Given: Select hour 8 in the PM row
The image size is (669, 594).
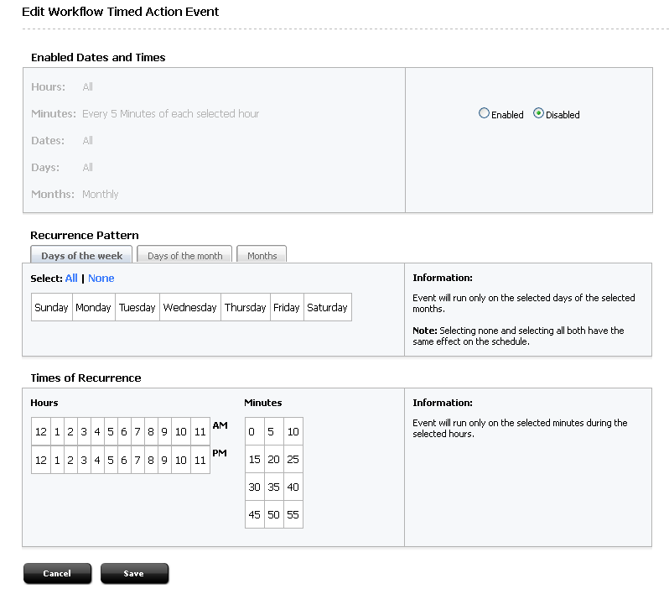Looking at the screenshot, I should pos(151,460).
